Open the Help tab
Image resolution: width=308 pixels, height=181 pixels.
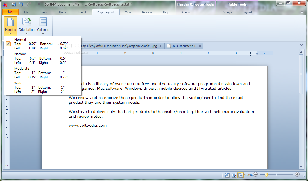[166, 12]
